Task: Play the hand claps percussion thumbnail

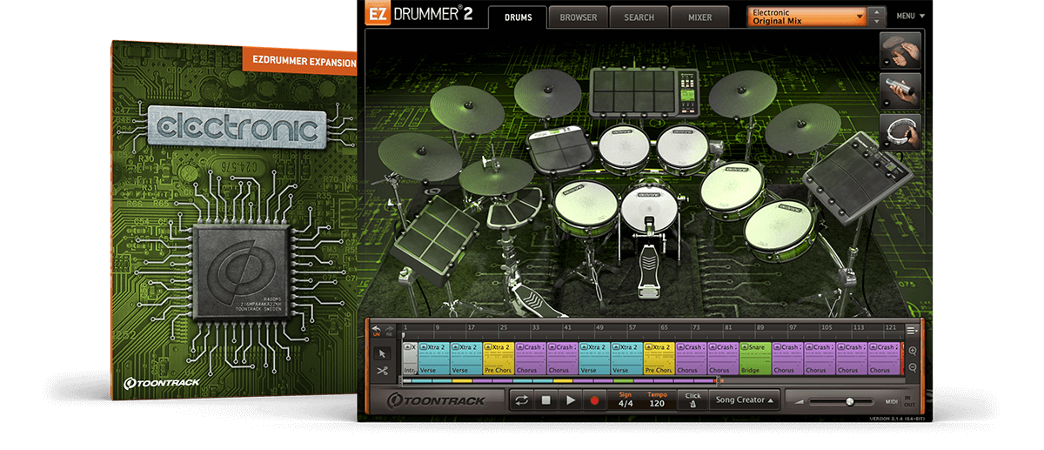Action: coord(901,51)
